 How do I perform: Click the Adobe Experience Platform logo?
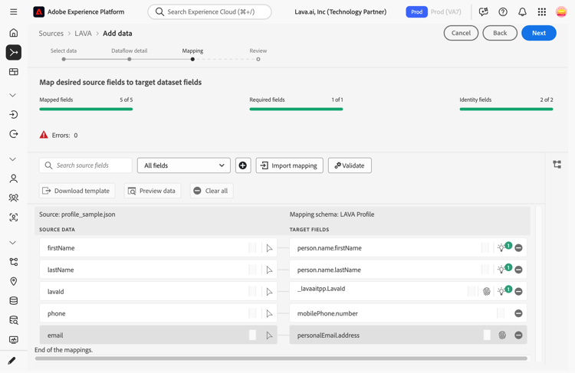(38, 11)
